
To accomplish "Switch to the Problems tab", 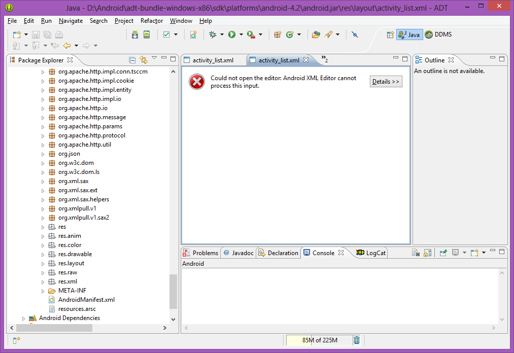I will [200, 253].
